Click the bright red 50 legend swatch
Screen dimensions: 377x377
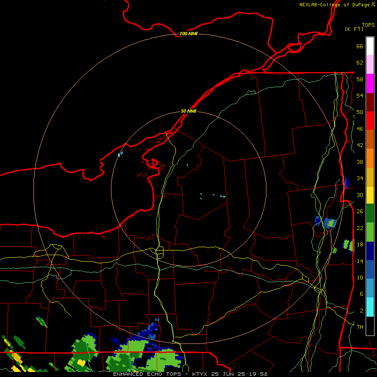coord(370,121)
